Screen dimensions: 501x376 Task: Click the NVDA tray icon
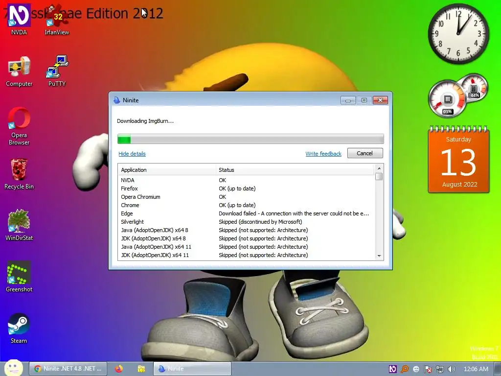click(x=393, y=369)
